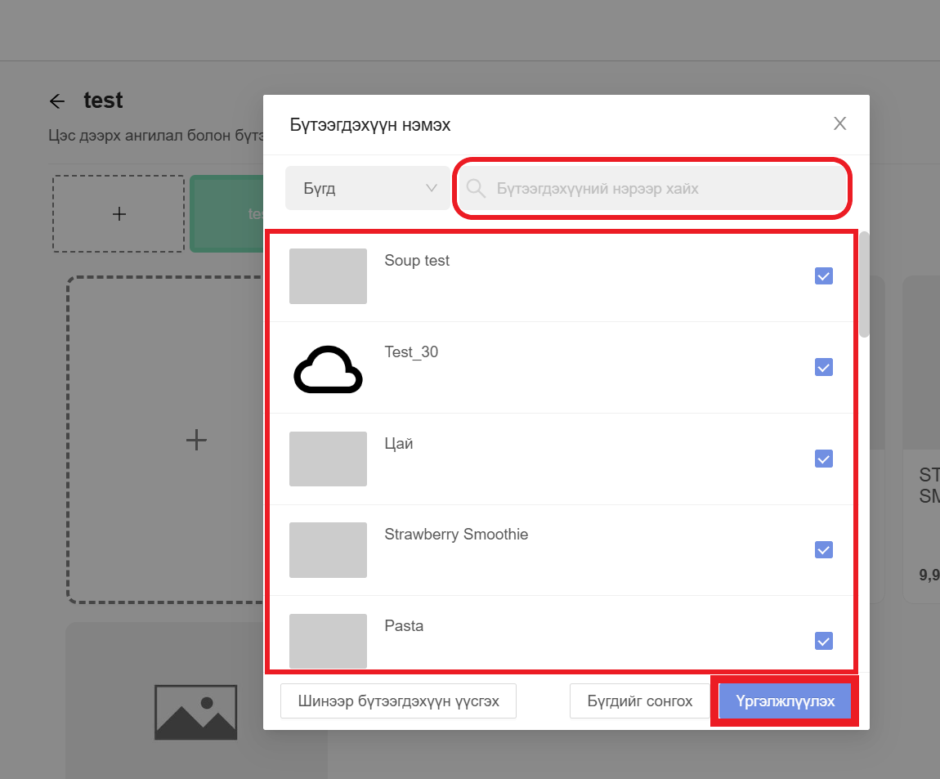Click the back arrow next to test
Viewport: 940px width, 779px height.
point(56,101)
